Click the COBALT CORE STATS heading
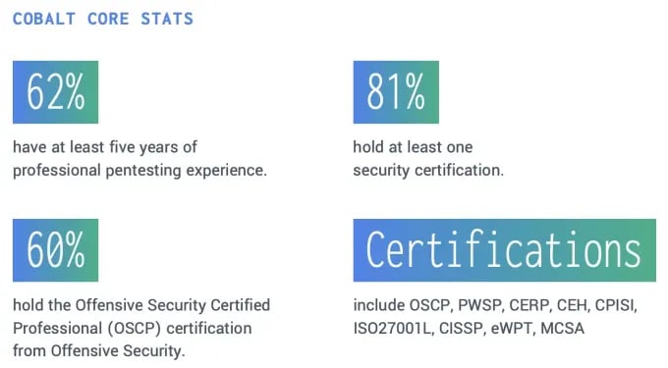 tap(103, 19)
